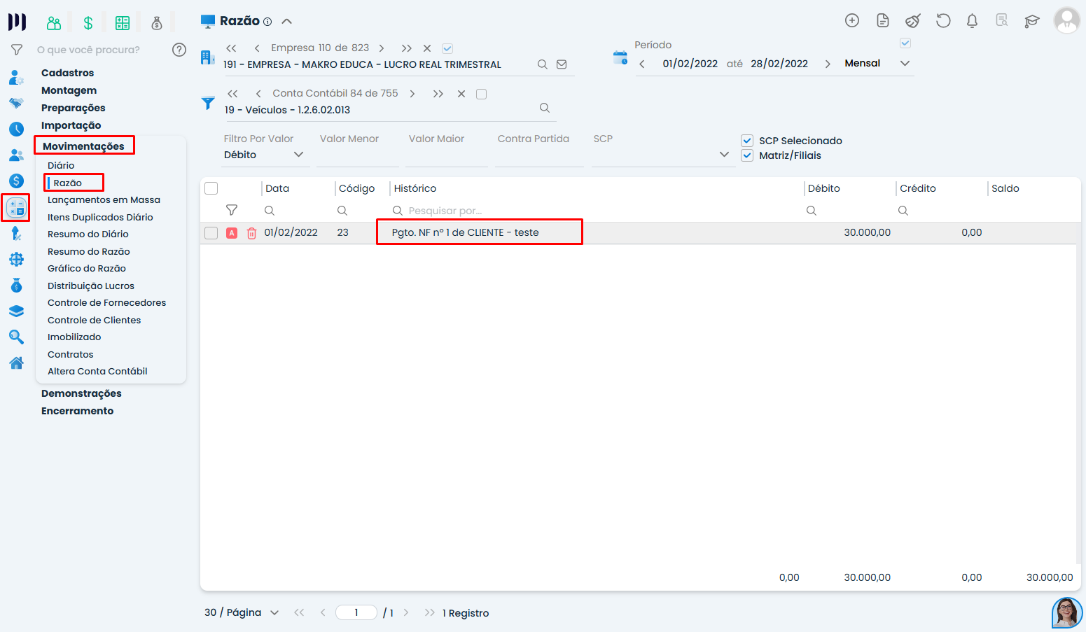
Task: Open the Filtro Por Valor Débito dropdown
Action: coord(263,155)
